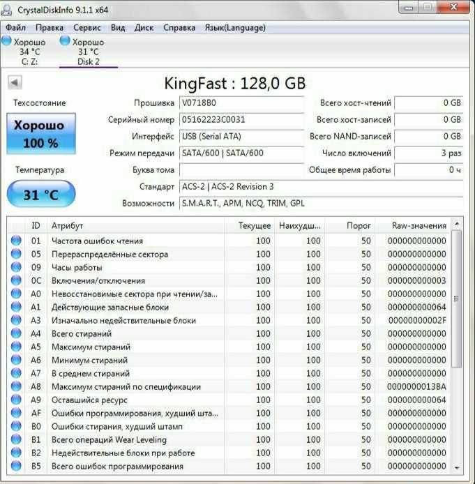475x484 pixels.
Task: Click the attribute list scrollbar thumb
Action: click(x=457, y=298)
